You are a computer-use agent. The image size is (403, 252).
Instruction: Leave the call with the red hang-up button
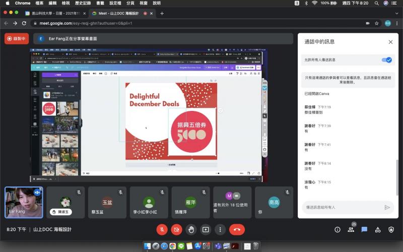tap(237, 230)
